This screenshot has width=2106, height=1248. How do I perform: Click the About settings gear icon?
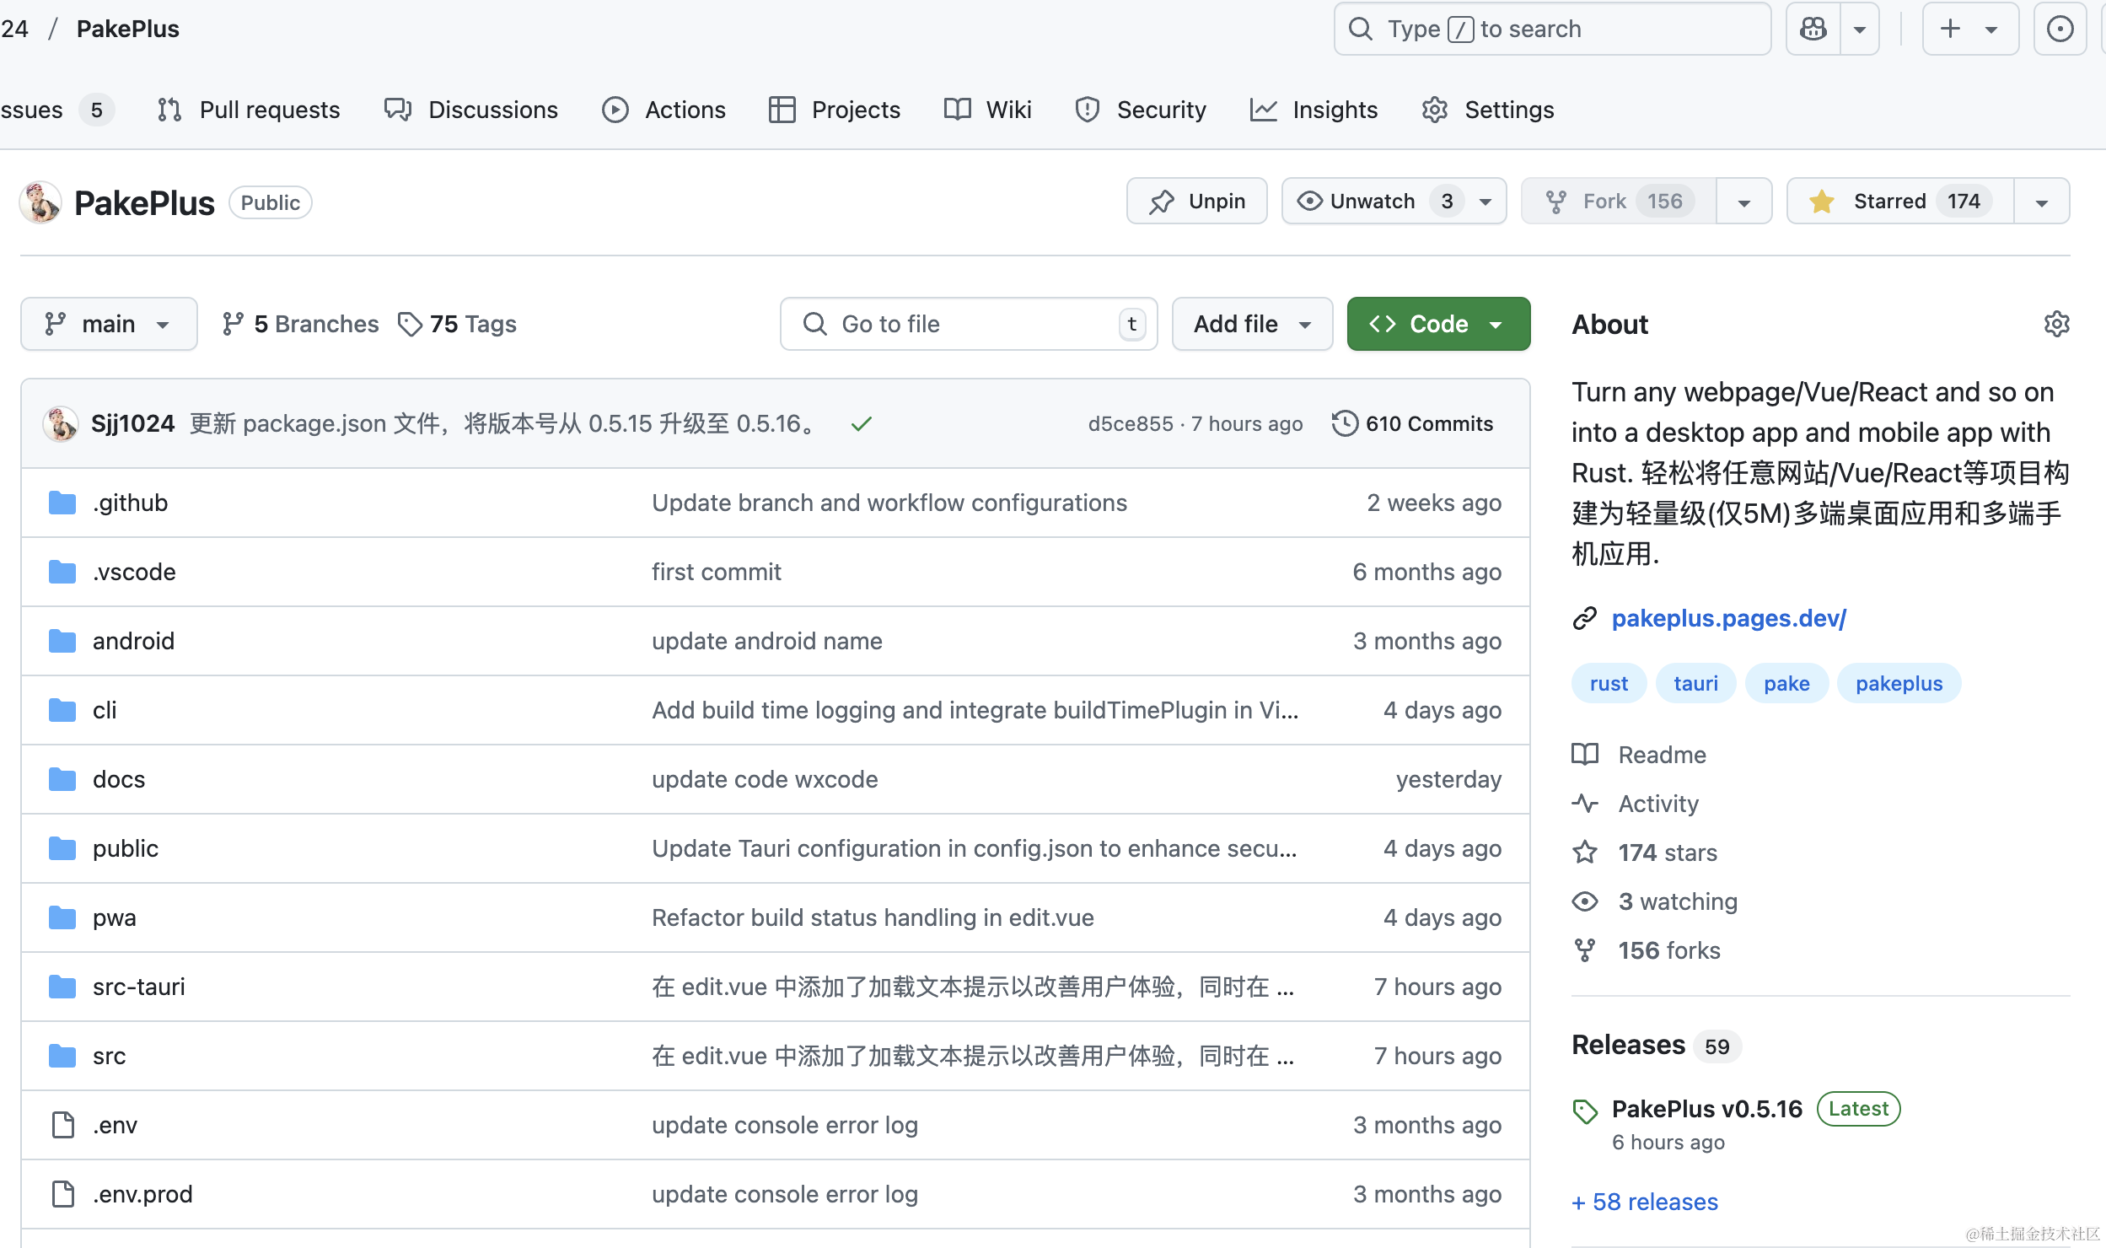2056,324
